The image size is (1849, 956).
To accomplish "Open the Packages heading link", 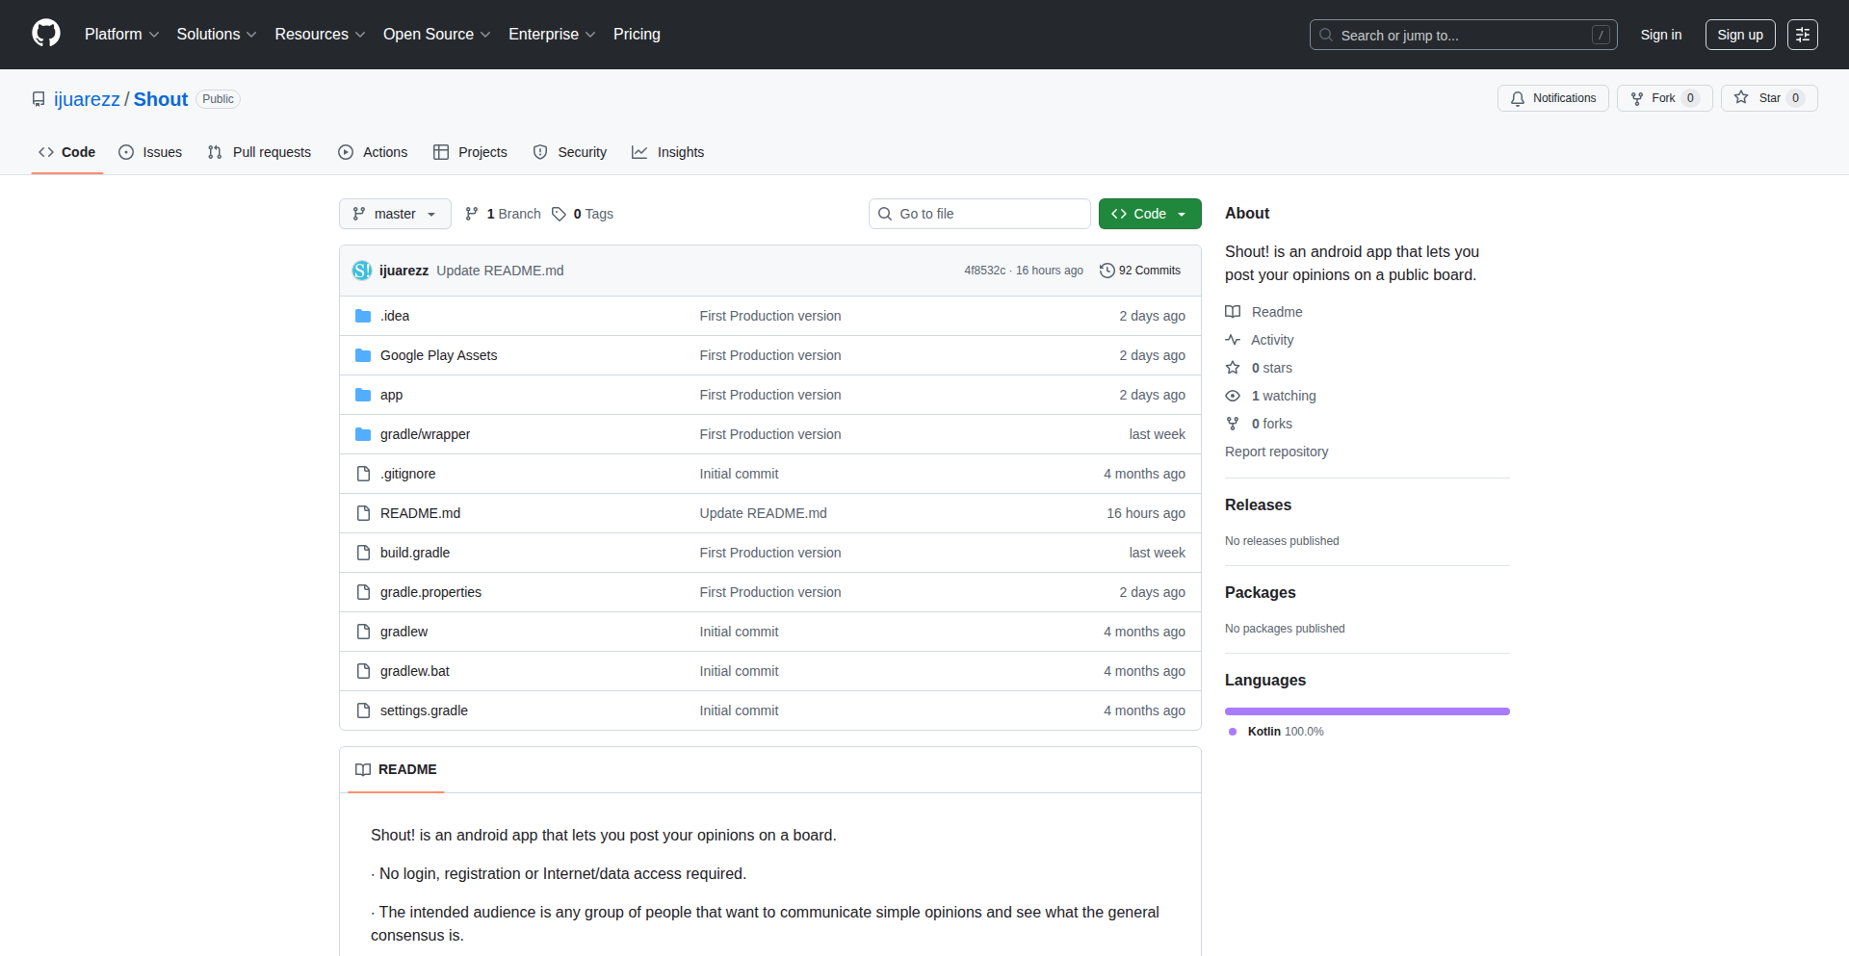I will point(1260,592).
